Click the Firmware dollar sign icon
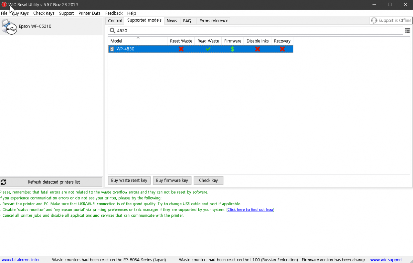The image size is (413, 263). (233, 49)
